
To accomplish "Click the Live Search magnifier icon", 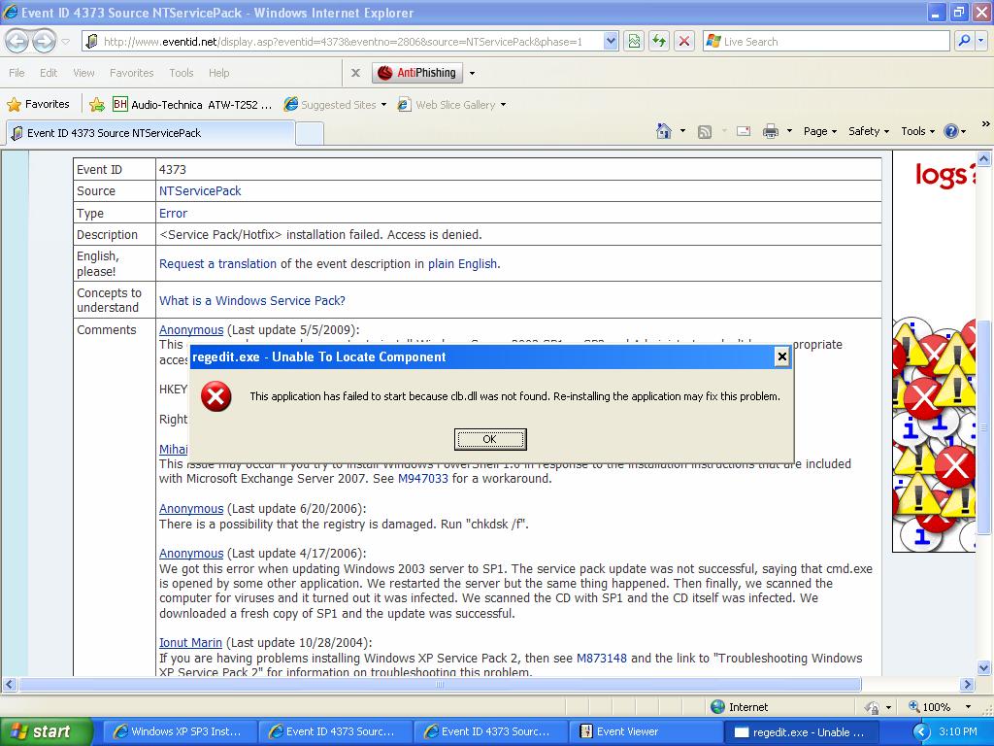I will coord(963,41).
